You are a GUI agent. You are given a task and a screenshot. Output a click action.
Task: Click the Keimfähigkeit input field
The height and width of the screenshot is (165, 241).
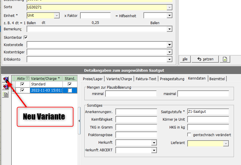136,119
